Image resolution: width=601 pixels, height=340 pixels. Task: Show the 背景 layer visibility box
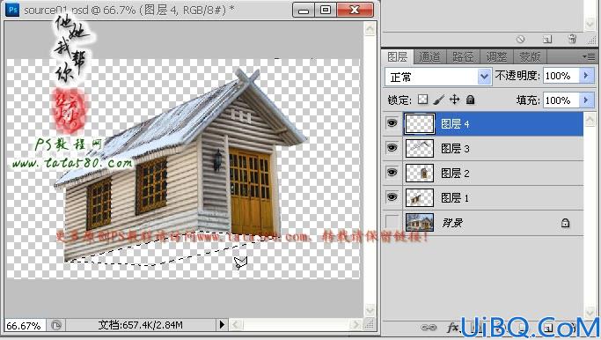(392, 222)
